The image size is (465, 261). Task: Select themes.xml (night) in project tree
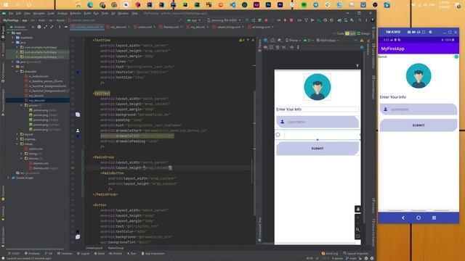pyautogui.click(x=44, y=168)
